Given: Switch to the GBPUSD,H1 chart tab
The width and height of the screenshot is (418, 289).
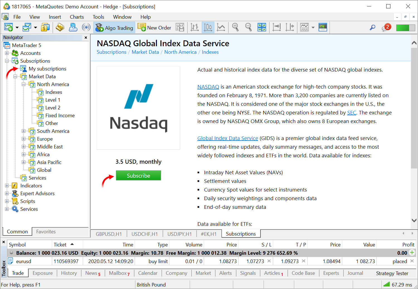Looking at the screenshot, I should pos(108,234).
